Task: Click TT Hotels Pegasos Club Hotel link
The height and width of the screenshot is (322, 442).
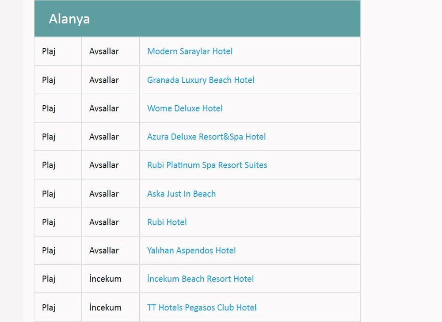Action: 202,307
